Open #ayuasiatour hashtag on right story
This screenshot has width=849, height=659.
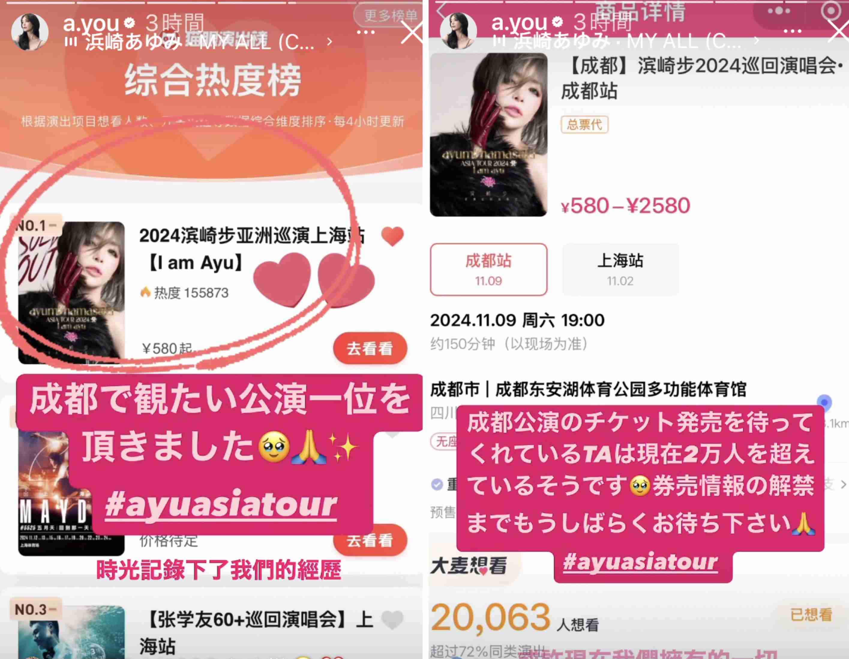[x=640, y=561]
